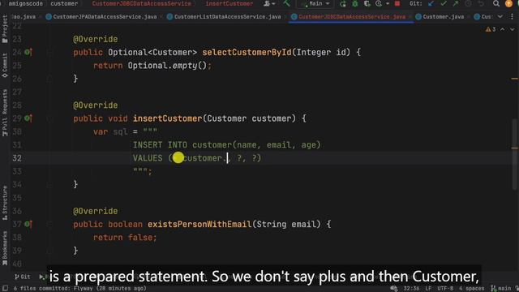Screen dimensions: 519x292
Task: Open the Git tool window at bottom
Action: coord(23,277)
